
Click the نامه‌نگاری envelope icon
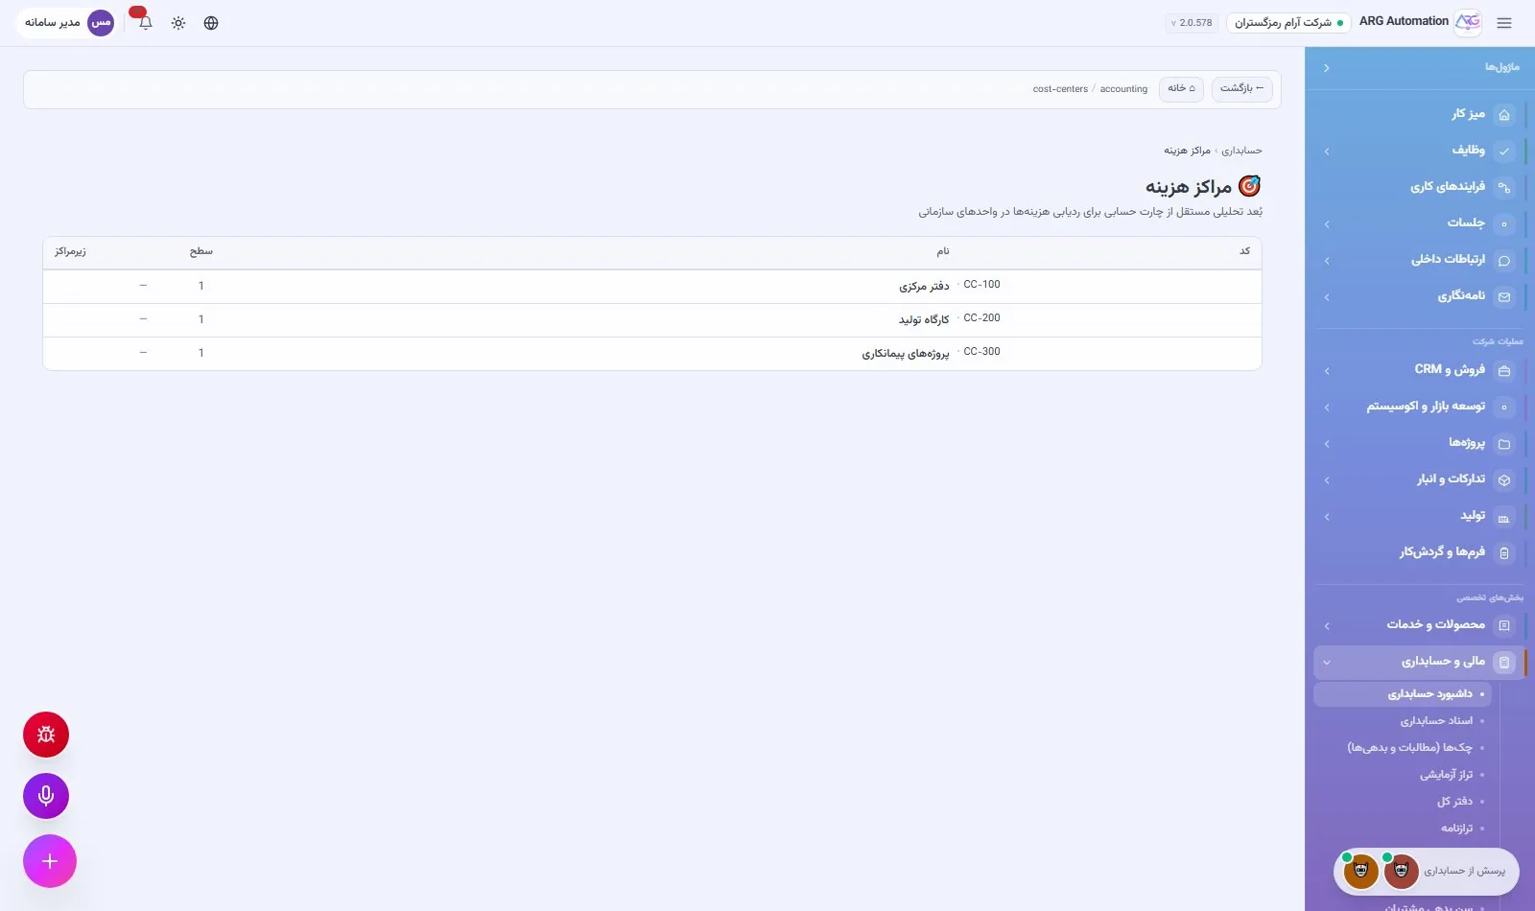coord(1504,297)
